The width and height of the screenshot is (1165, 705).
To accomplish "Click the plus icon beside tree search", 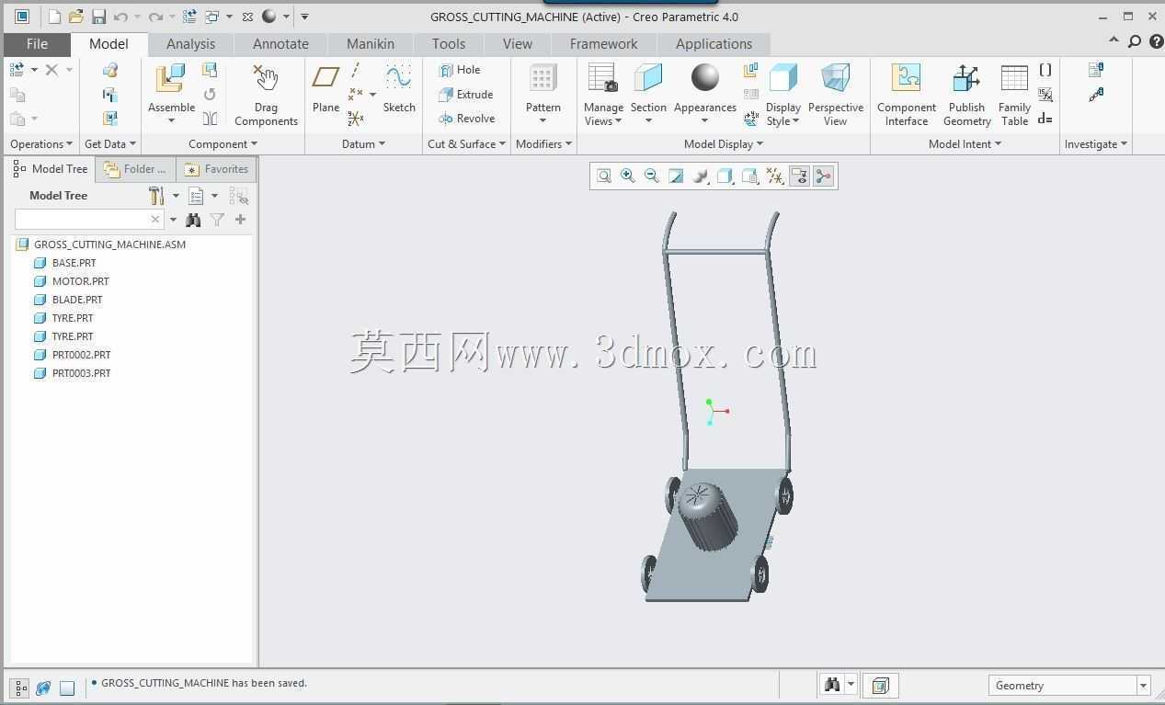I will (x=240, y=220).
